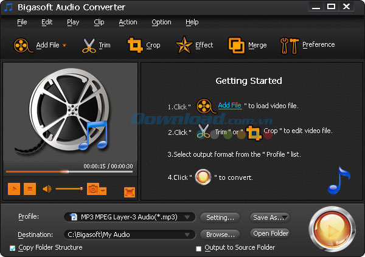
Task: Open the Help menu
Action: pos(192,22)
